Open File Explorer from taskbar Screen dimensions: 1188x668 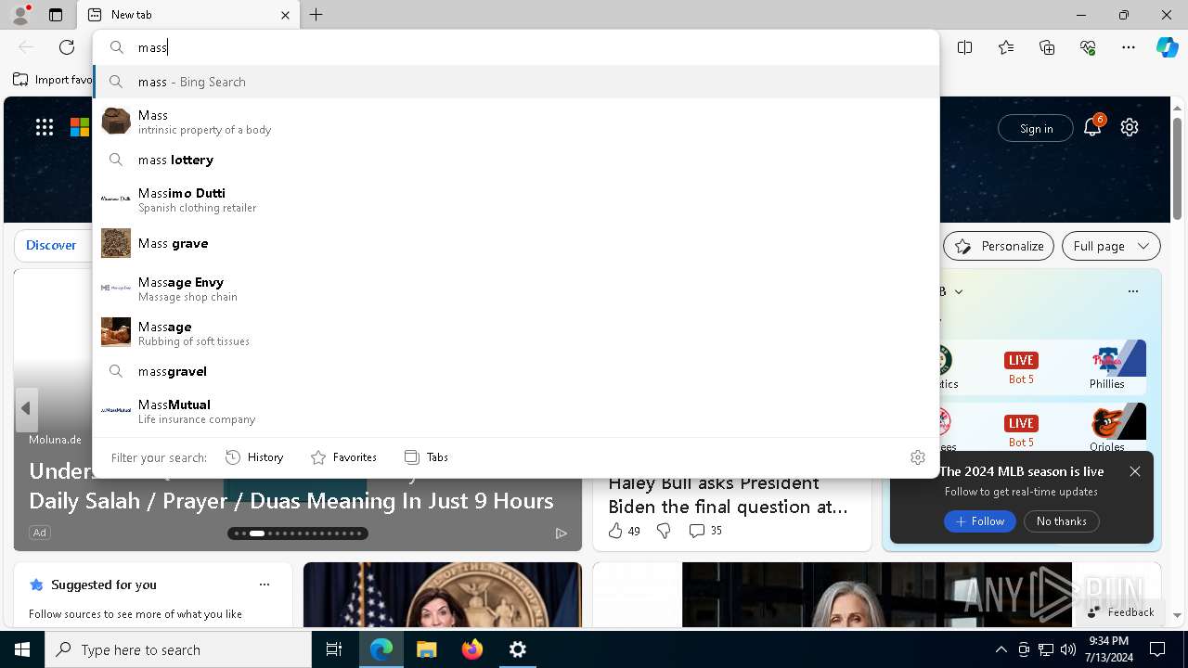[427, 649]
